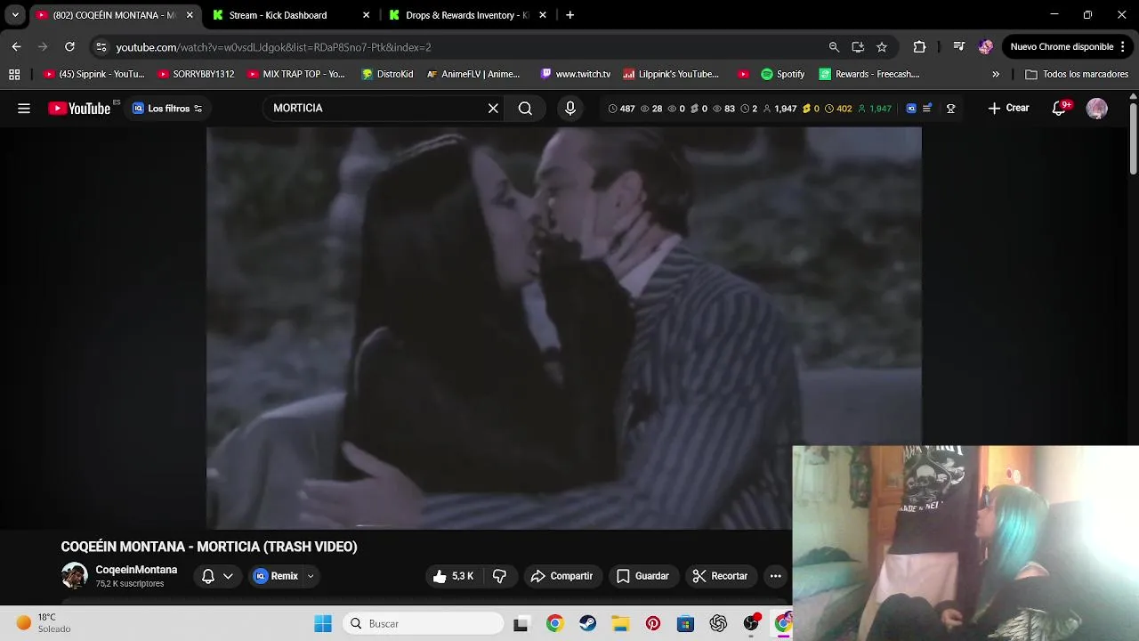Like the video with 5,3 K likes
1139x641 pixels.
[452, 576]
